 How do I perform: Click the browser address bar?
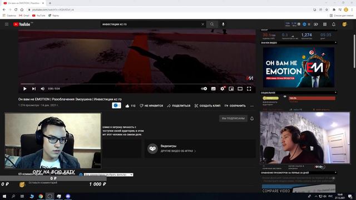point(168,9)
